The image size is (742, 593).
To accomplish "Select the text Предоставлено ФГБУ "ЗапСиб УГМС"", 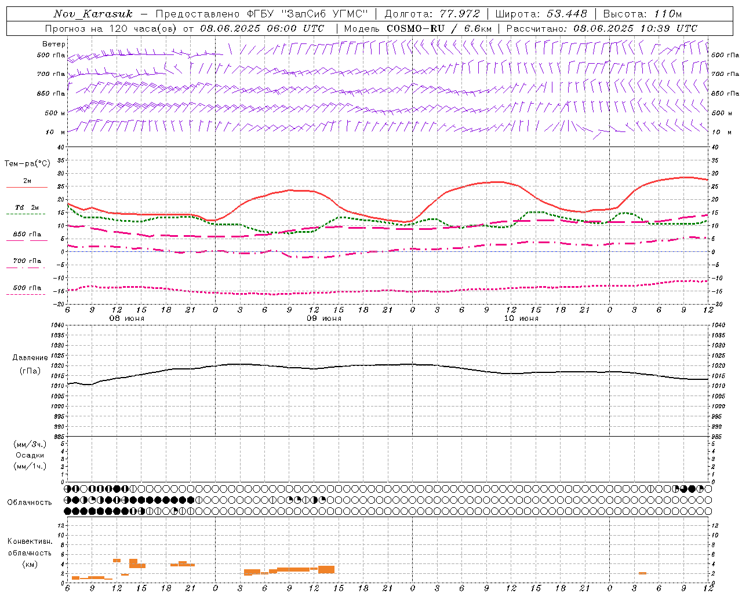I will tap(262, 14).
